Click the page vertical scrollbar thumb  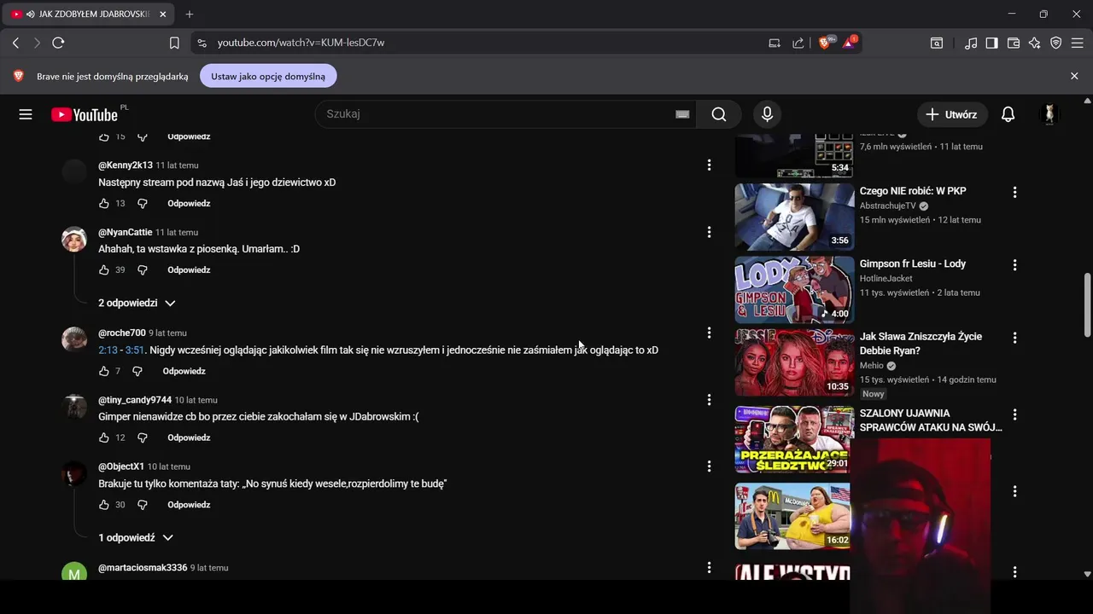pyautogui.click(x=1087, y=304)
